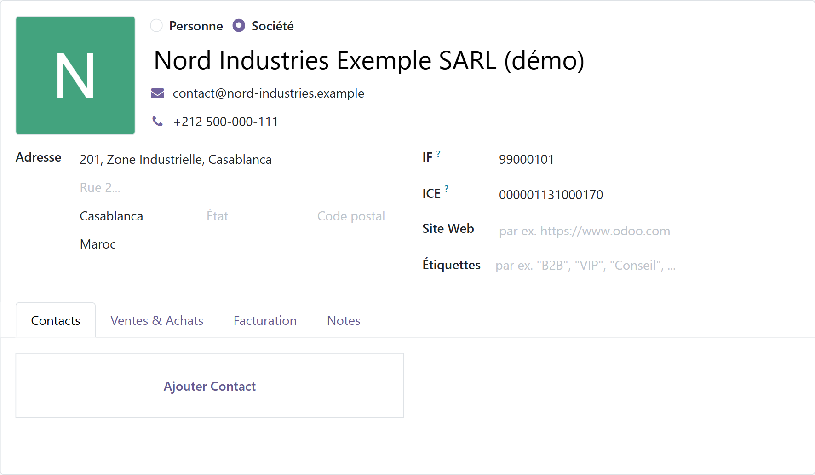Switch to the Facturation tab
The width and height of the screenshot is (815, 475).
[265, 320]
